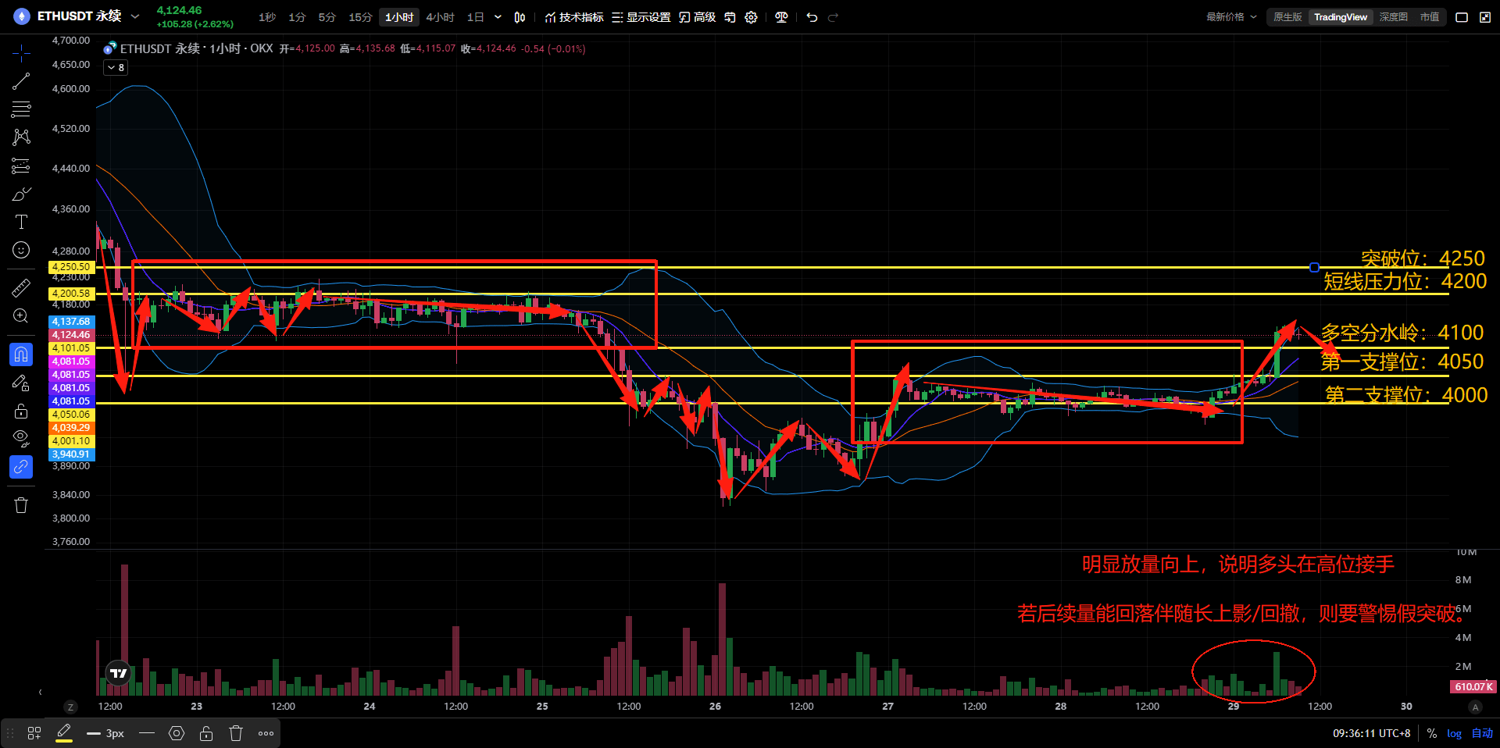Open the horizontal lines tool group

(21, 109)
